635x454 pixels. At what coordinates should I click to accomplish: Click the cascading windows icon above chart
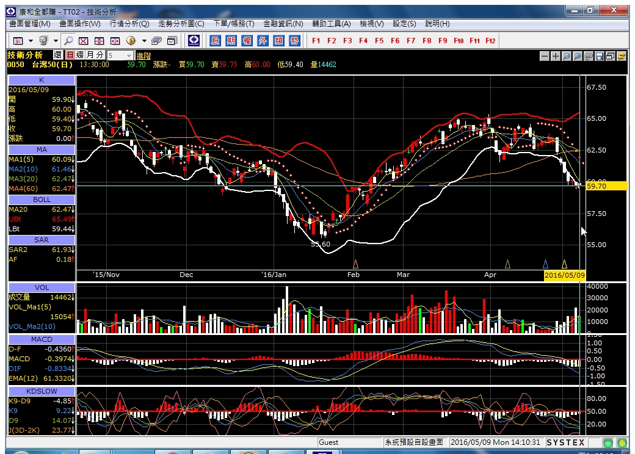(611, 56)
